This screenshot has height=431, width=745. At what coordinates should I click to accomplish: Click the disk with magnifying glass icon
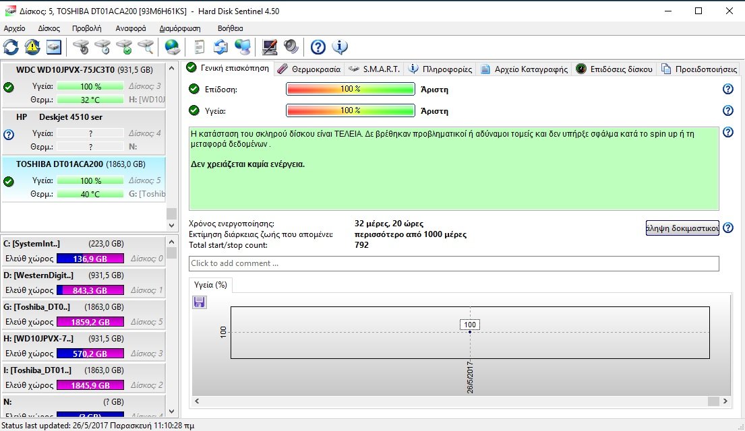pyautogui.click(x=146, y=46)
